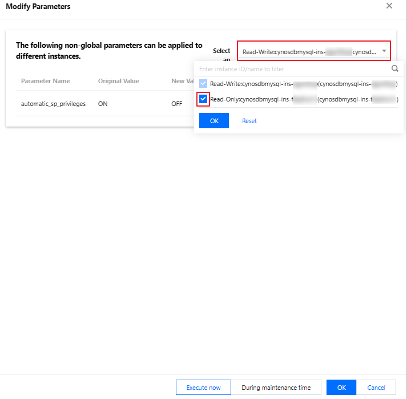Toggle the Read-Write instance checkbox

pyautogui.click(x=203, y=83)
